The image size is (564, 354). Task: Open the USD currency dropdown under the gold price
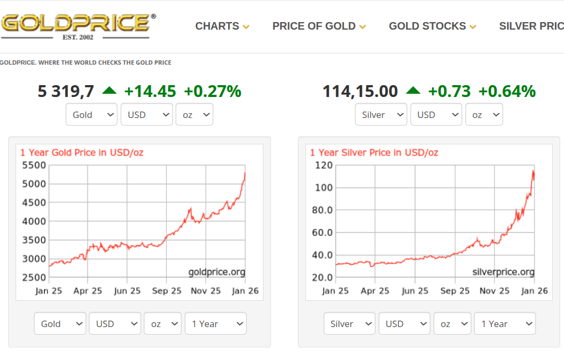click(147, 114)
